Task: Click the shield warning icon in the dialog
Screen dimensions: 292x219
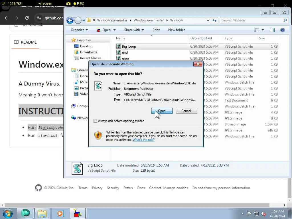Action: (x=98, y=135)
